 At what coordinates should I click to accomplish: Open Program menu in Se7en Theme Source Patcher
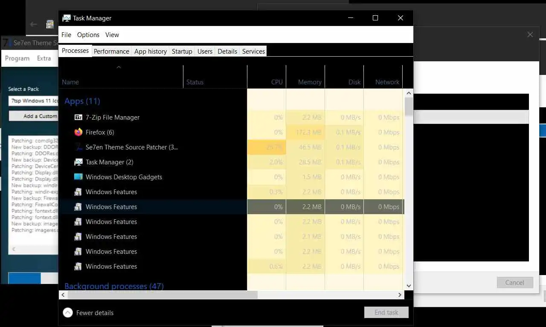tap(17, 58)
